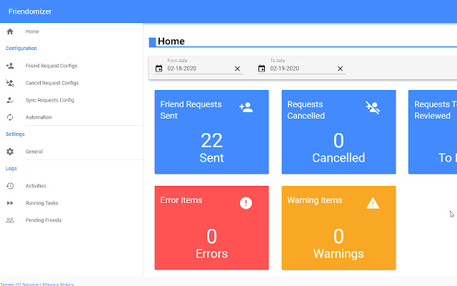457x286 pixels.
Task: Open the To date calendar picker
Action: [262, 69]
